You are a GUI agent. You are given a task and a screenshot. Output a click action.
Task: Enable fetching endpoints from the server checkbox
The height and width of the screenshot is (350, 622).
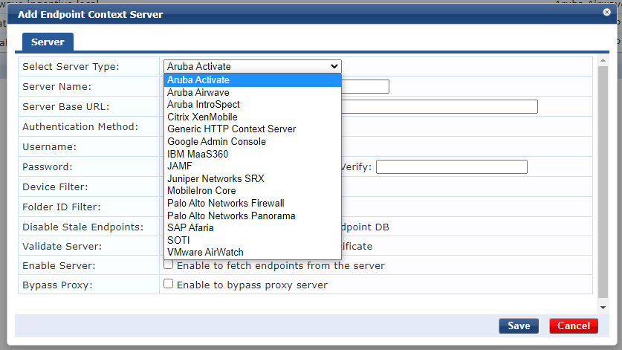168,265
